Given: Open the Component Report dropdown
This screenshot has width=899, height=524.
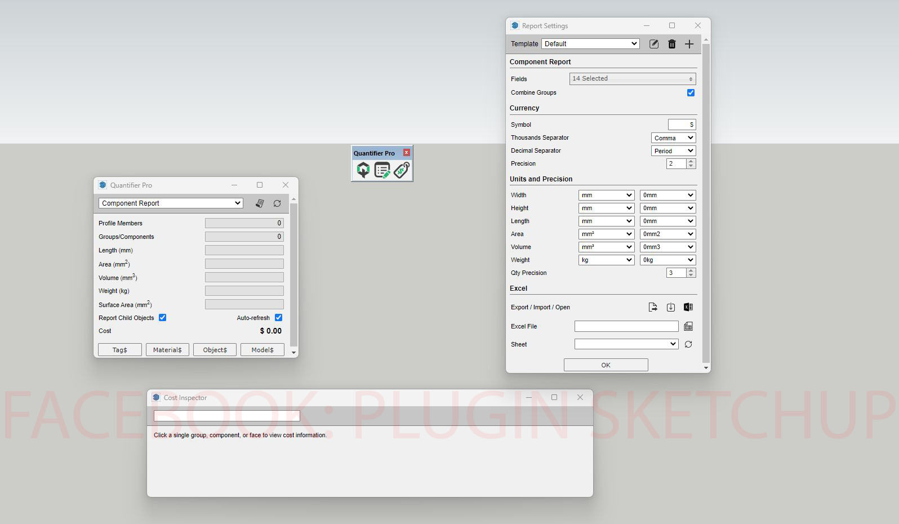Looking at the screenshot, I should click(171, 203).
